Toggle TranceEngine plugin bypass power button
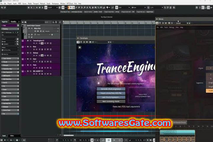The height and width of the screenshot is (142, 213). pyautogui.click(x=78, y=42)
